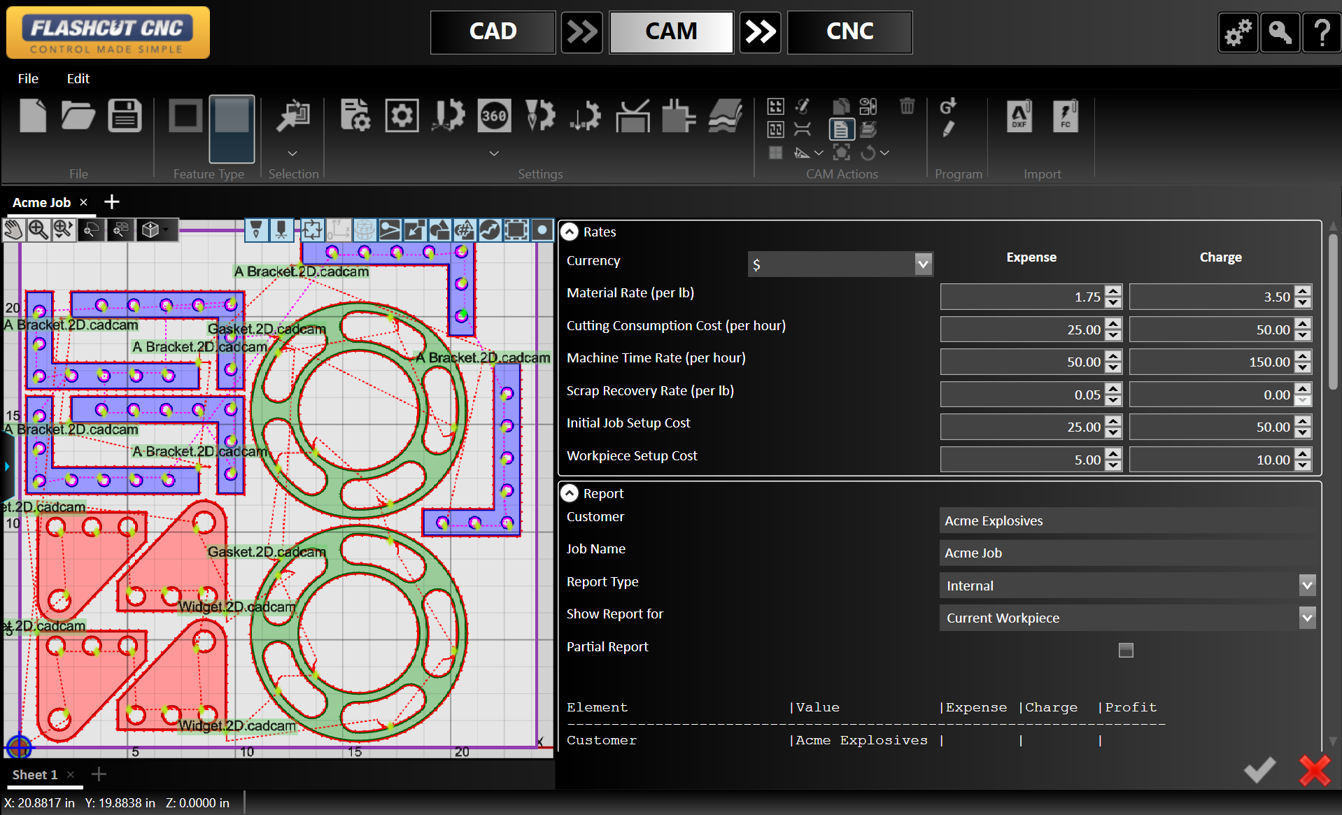Switch to the CNC tab
1342x815 pixels.
point(849,31)
